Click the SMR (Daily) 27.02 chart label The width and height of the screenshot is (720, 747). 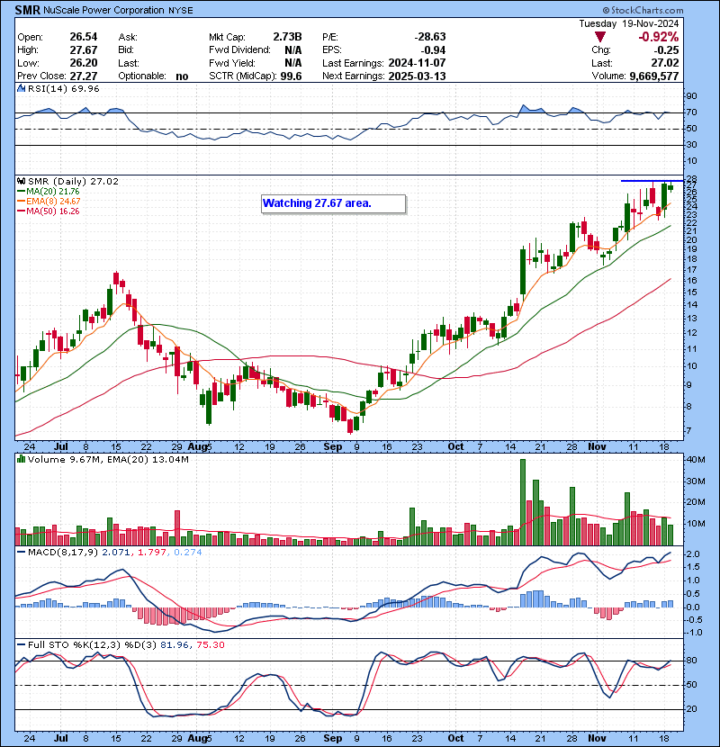[x=74, y=182]
